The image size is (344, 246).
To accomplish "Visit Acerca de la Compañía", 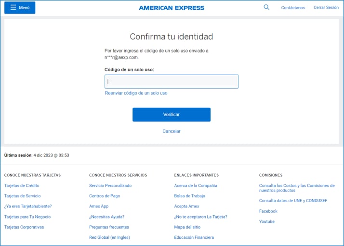I will (196, 185).
